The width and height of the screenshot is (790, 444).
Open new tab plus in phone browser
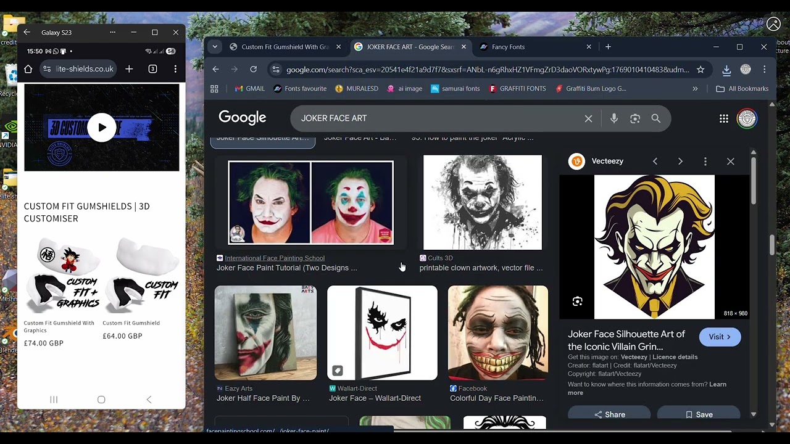coord(129,69)
